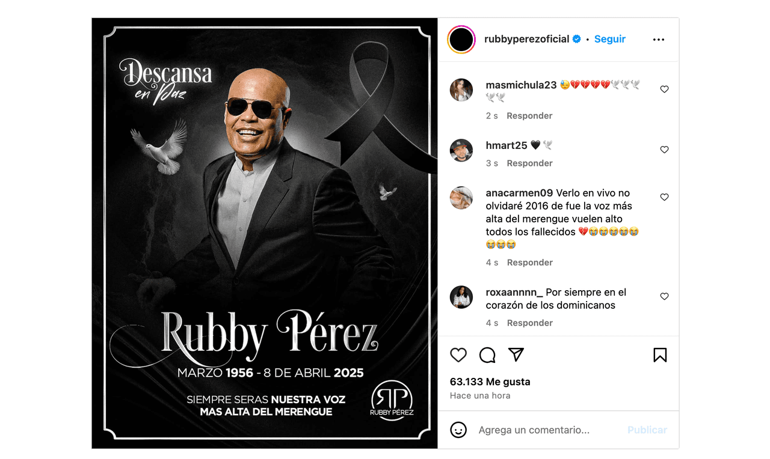770x459 pixels.
Task: Open comments with the speech bubble icon
Action: [487, 355]
